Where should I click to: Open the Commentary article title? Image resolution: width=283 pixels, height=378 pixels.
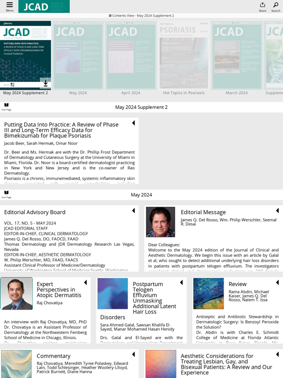[x=54, y=356]
